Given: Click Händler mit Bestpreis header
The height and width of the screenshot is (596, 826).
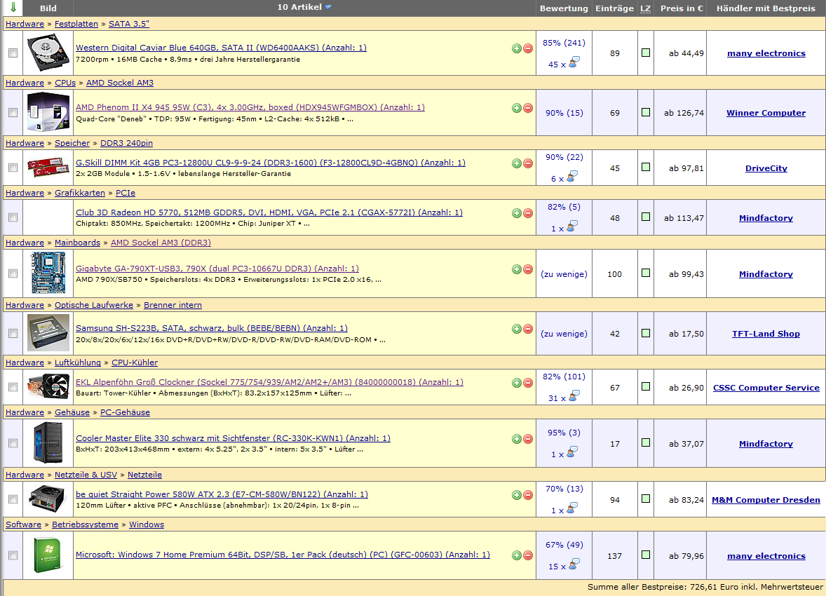Looking at the screenshot, I should 766,8.
